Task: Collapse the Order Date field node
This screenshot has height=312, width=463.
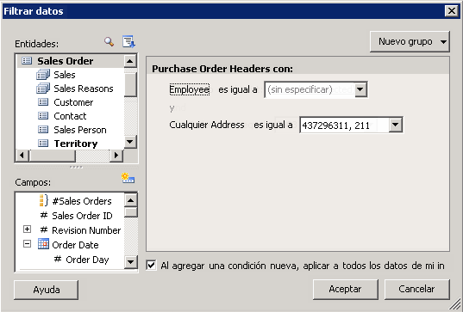Action: (x=28, y=244)
